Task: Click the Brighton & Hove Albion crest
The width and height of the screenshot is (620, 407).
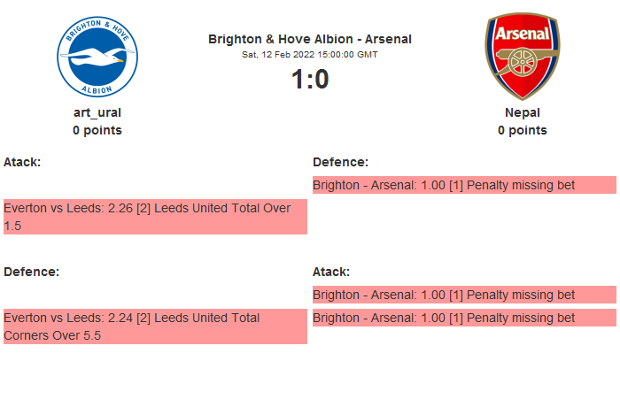Action: 97,58
